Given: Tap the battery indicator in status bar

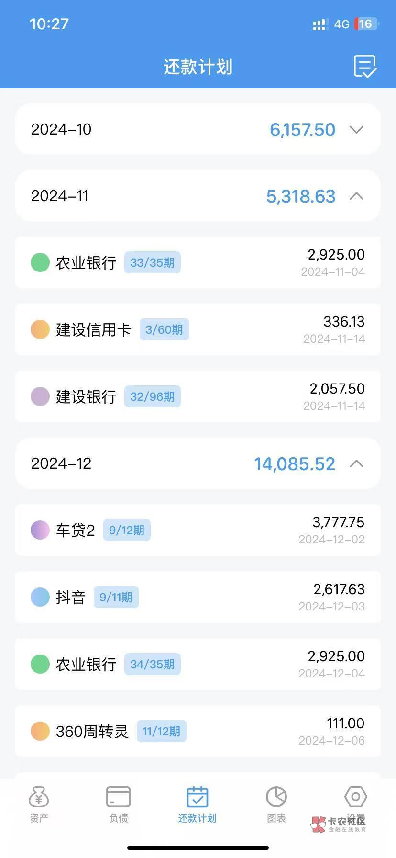Looking at the screenshot, I should [366, 24].
